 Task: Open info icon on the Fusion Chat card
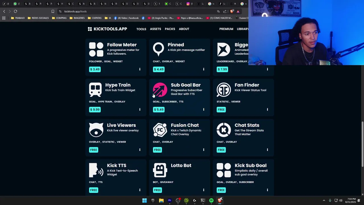pos(204,149)
